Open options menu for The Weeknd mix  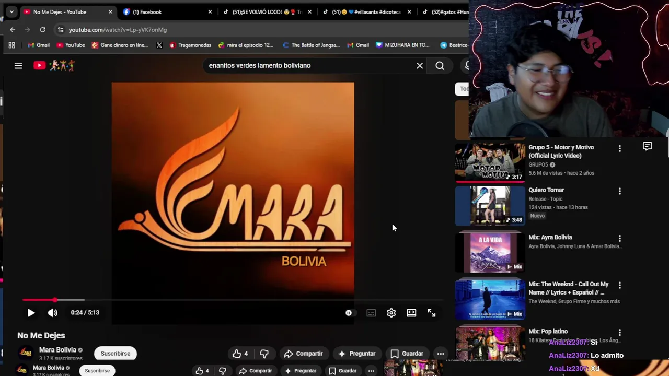[620, 286]
